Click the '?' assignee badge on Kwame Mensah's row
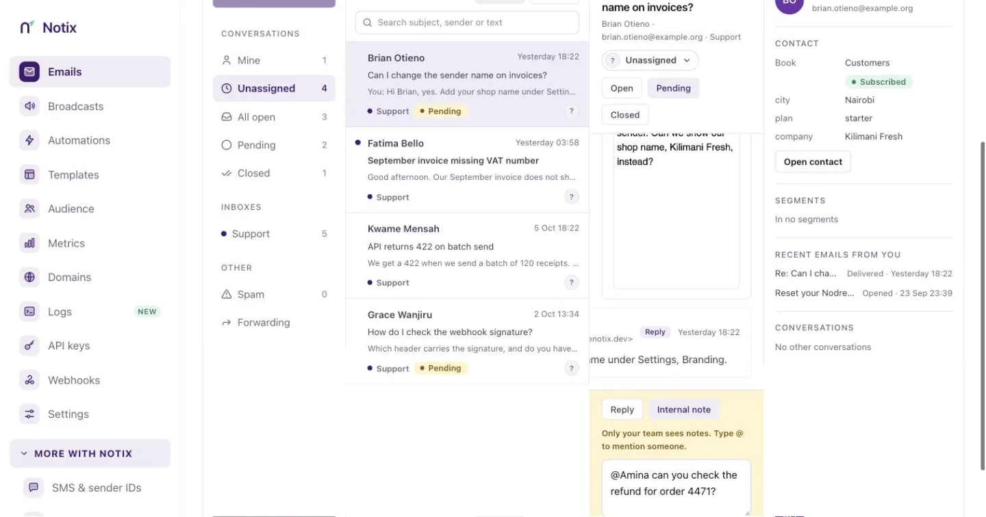The image size is (986, 517). point(572,282)
